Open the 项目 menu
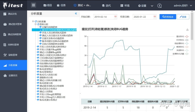The height and width of the screenshot is (112, 195). tap(48, 5)
